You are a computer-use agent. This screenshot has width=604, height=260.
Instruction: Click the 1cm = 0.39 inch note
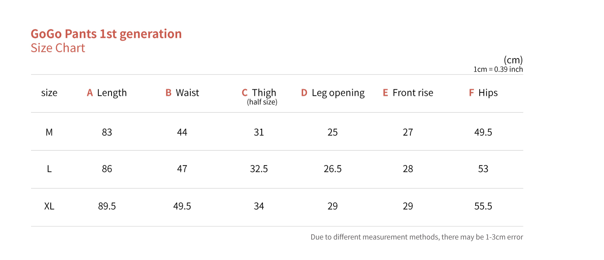pyautogui.click(x=498, y=69)
